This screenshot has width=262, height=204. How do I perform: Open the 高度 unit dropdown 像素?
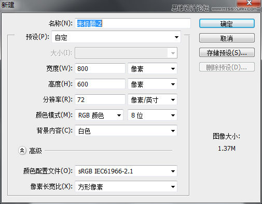[x=153, y=84]
